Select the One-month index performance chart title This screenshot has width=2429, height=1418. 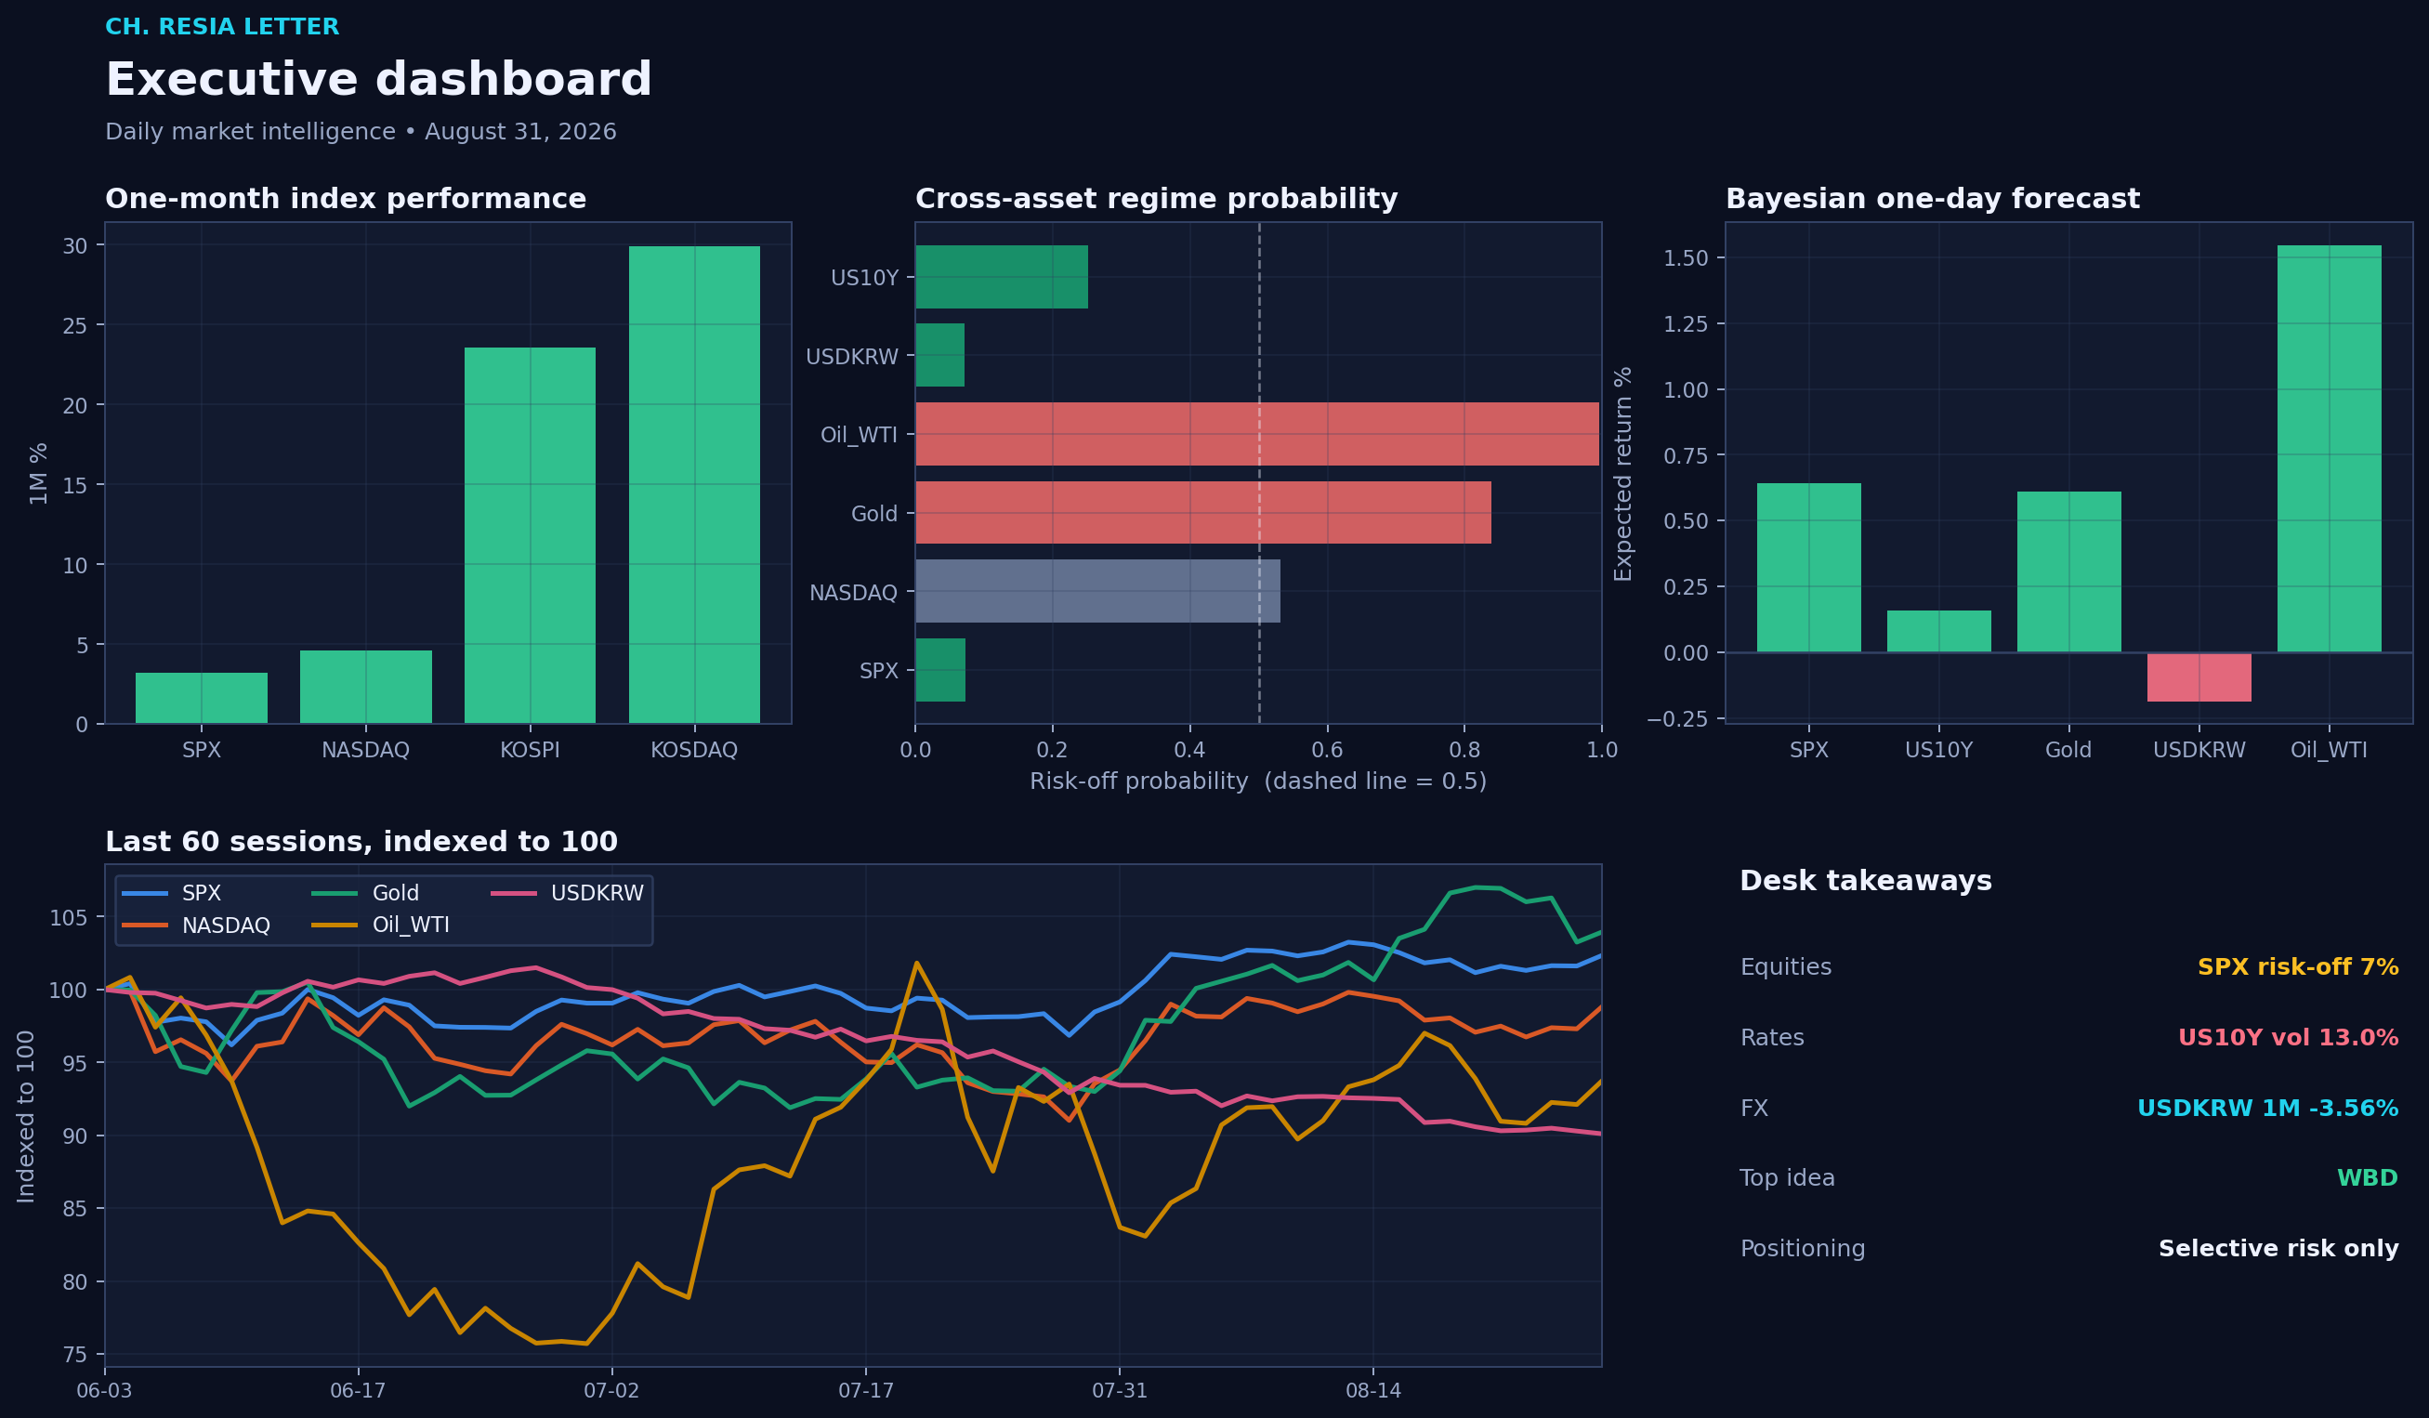coord(345,199)
